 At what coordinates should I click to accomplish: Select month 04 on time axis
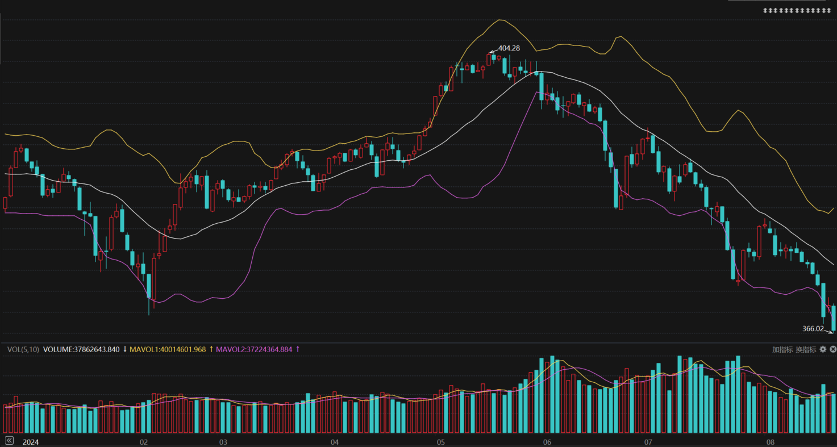coord(334,442)
